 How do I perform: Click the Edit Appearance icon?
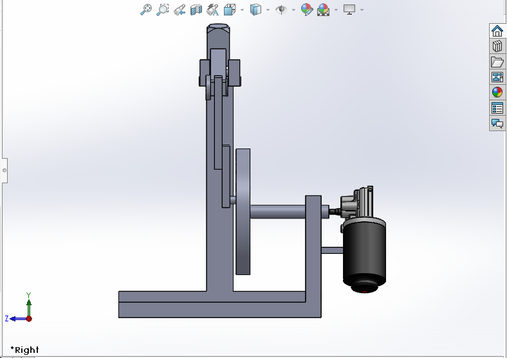[x=306, y=10]
